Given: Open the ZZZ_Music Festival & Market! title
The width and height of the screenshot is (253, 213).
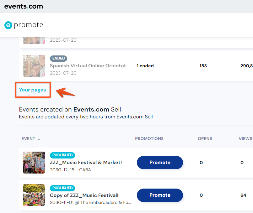Looking at the screenshot, I should (x=86, y=163).
